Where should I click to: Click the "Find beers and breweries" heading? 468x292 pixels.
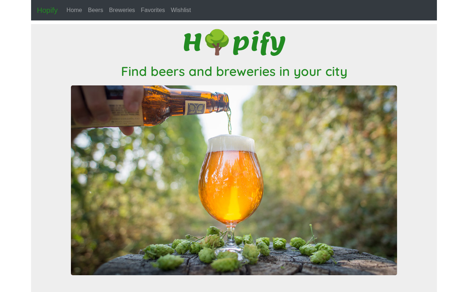234,71
